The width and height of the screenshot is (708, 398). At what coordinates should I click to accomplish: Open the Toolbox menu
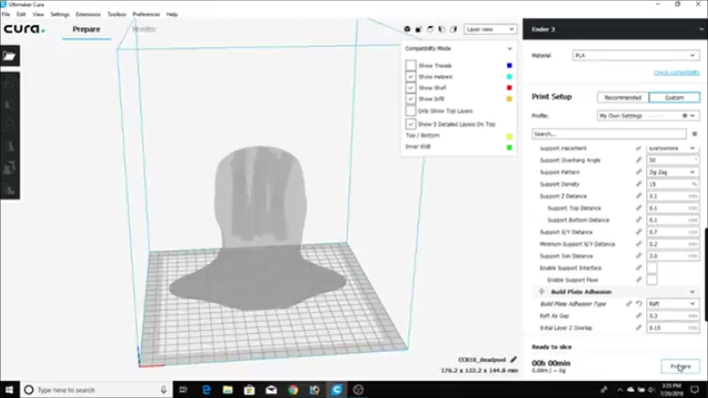coord(117,14)
